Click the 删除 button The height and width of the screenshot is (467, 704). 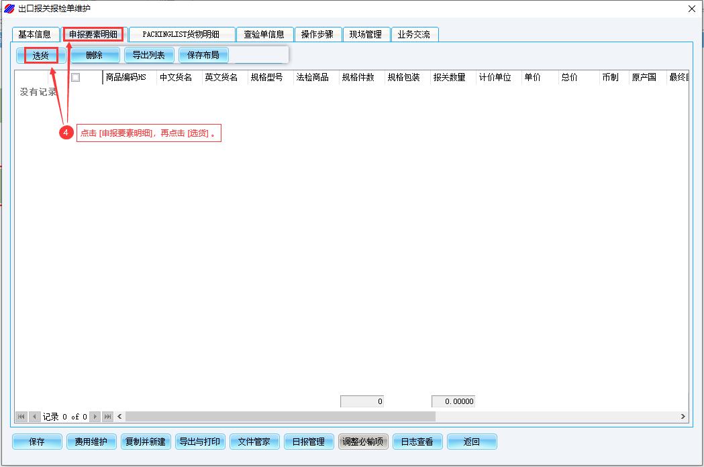pos(95,56)
